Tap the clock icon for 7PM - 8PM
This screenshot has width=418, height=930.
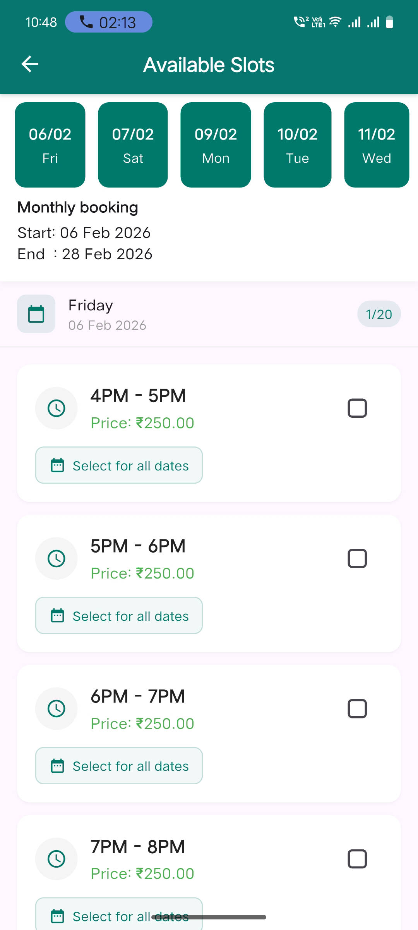(57, 859)
